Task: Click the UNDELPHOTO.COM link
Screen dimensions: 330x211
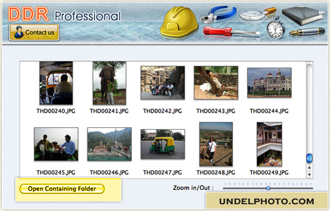Action: click(x=267, y=201)
